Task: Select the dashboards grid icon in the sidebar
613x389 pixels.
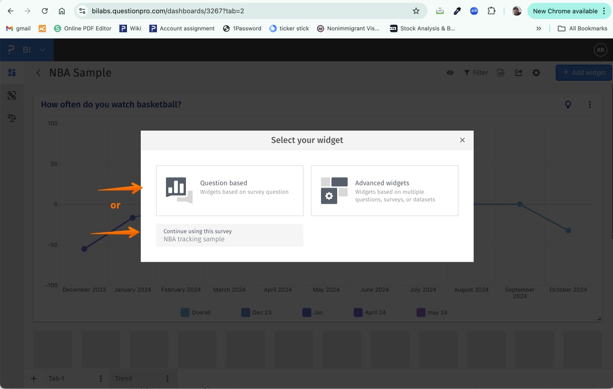Action: point(12,72)
